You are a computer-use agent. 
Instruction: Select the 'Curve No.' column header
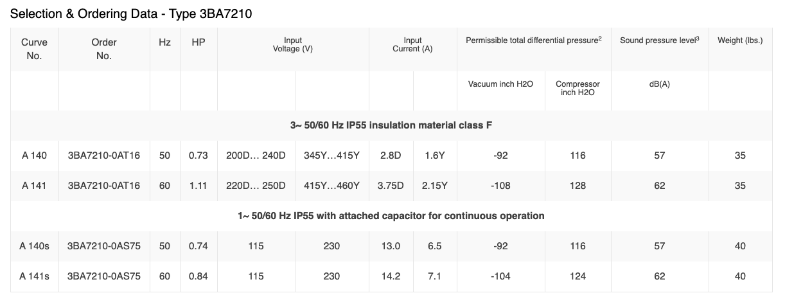[35, 49]
